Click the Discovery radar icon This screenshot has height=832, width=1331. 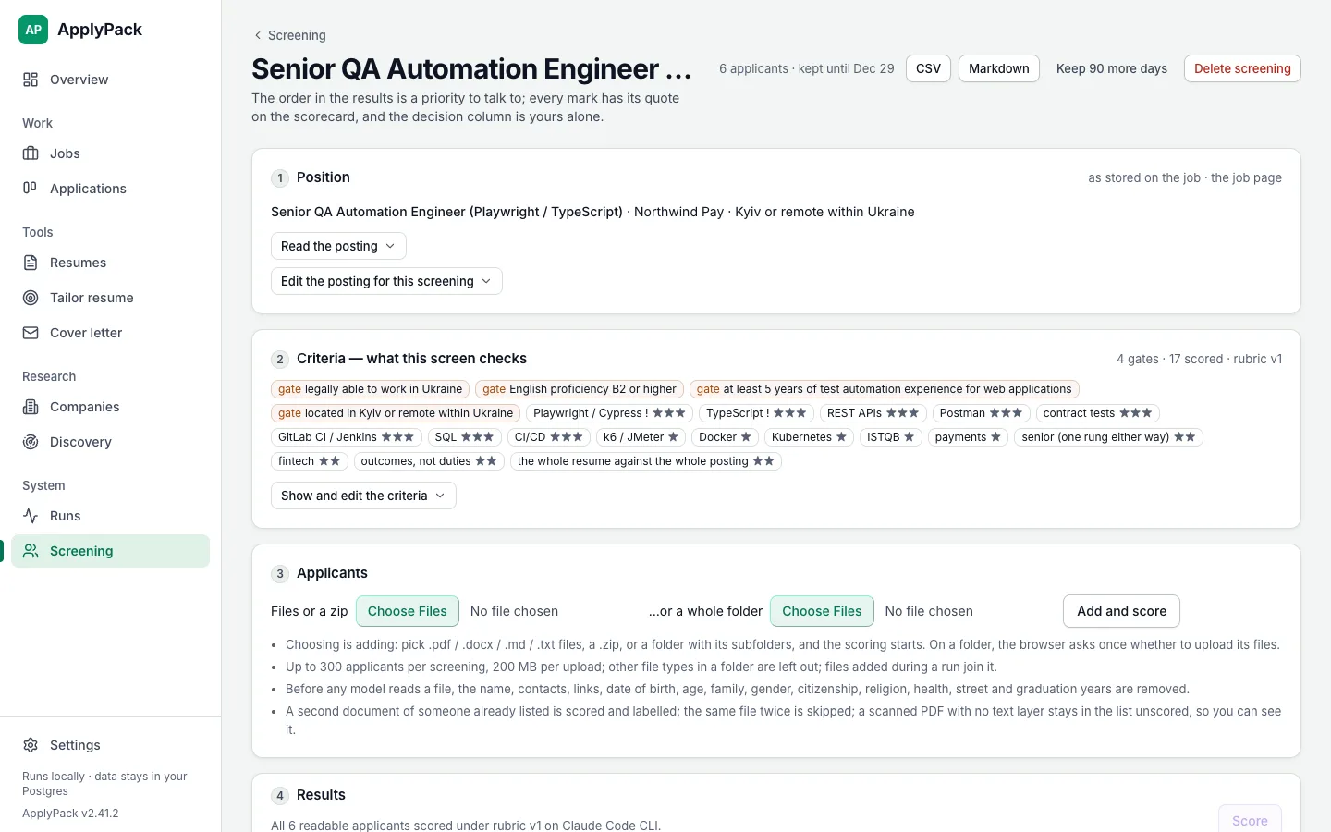coord(31,442)
